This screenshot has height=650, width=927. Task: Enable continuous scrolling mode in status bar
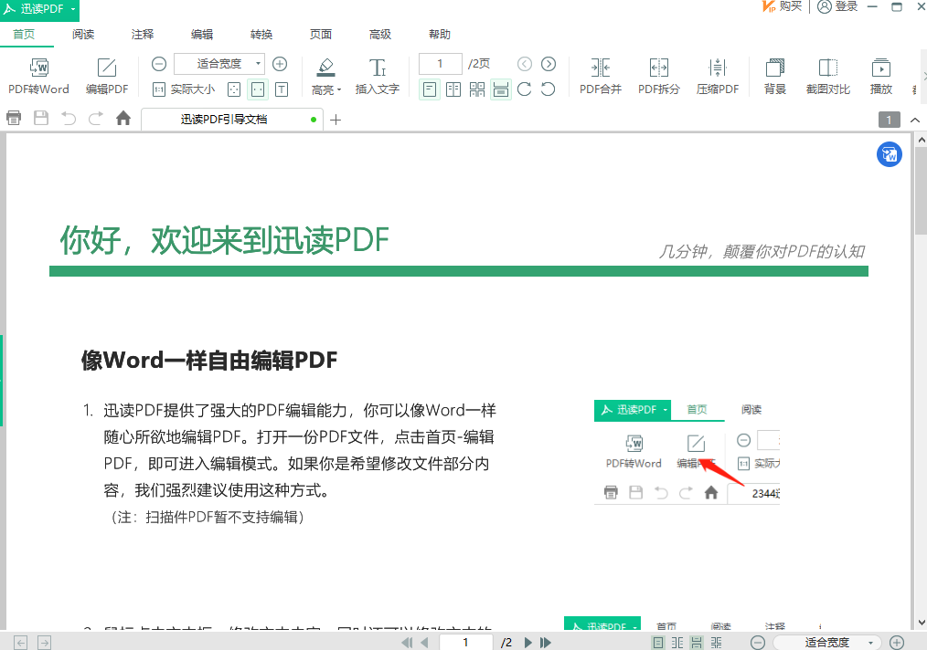pos(696,643)
